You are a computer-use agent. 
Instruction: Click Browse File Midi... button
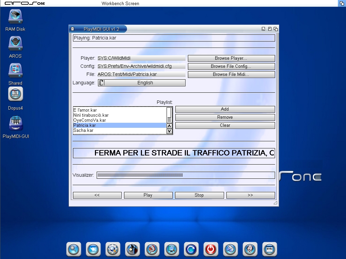pos(231,75)
